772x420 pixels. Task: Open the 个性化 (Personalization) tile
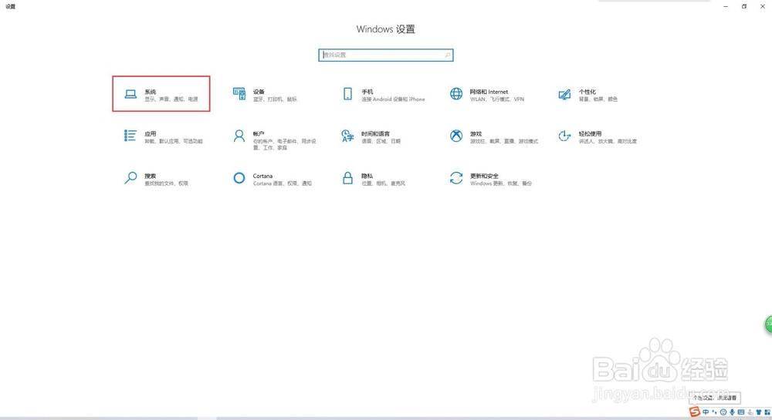pyautogui.click(x=587, y=94)
